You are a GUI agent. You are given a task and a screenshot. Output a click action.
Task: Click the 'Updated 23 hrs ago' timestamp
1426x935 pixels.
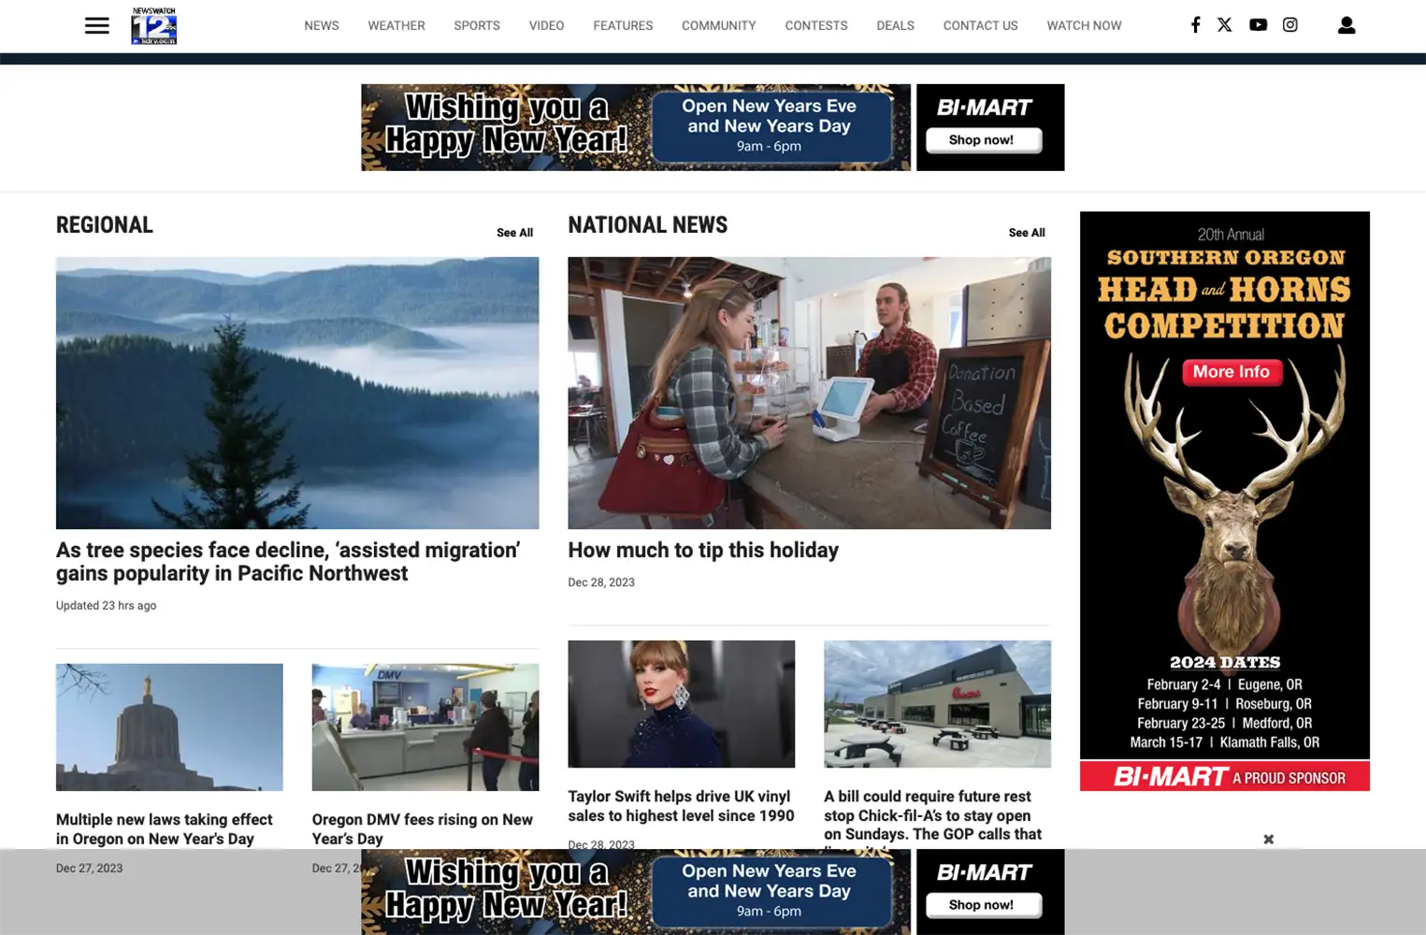tap(107, 606)
